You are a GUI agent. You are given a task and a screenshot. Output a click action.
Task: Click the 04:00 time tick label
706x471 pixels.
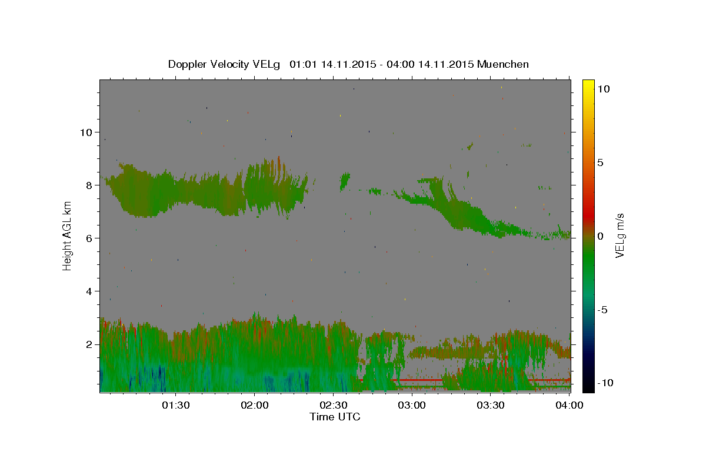click(570, 406)
